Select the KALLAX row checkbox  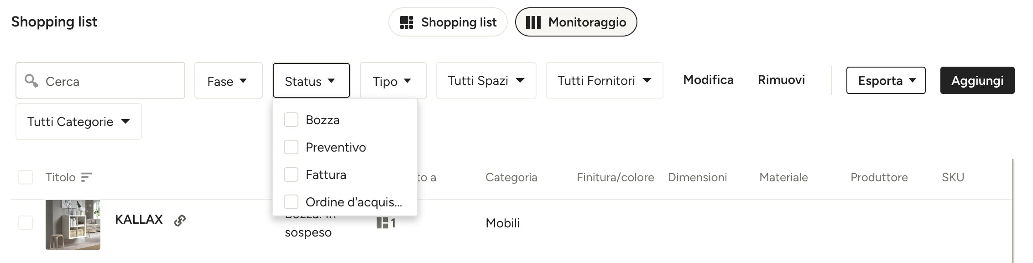point(26,223)
